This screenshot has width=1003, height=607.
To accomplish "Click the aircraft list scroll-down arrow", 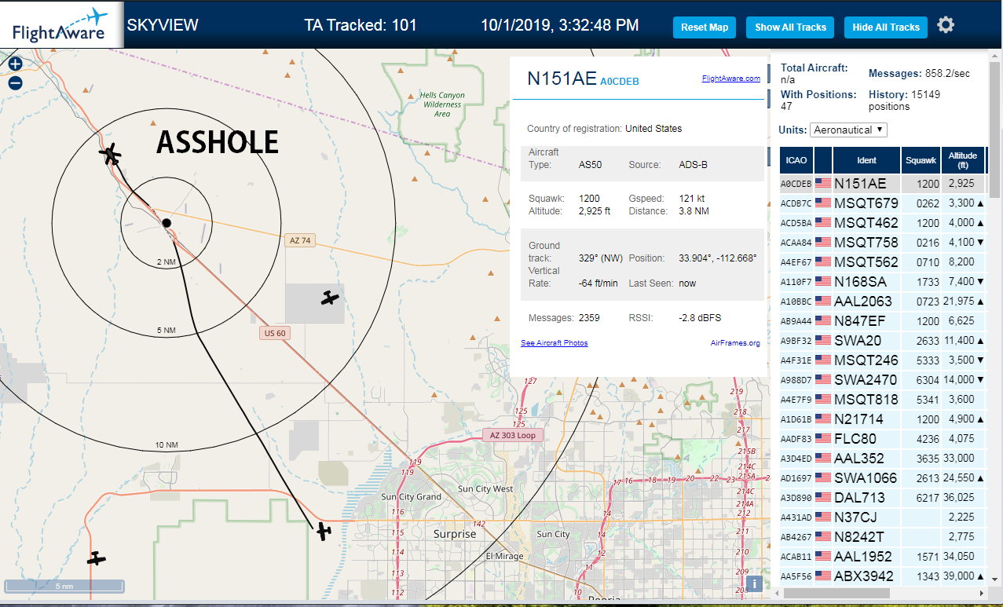I will (994, 580).
